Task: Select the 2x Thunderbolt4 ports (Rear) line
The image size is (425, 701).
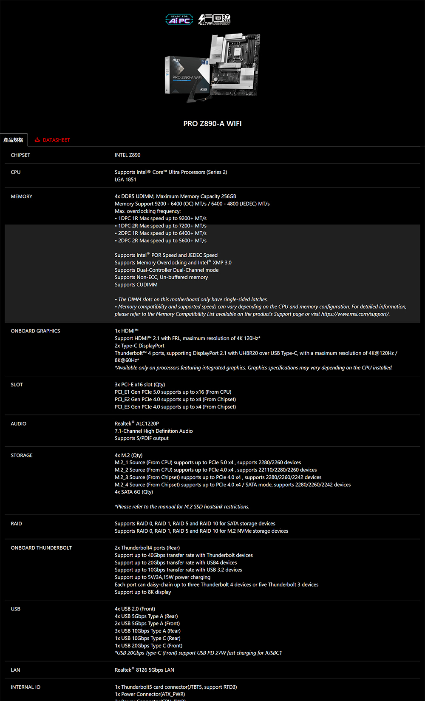Action: (x=147, y=548)
